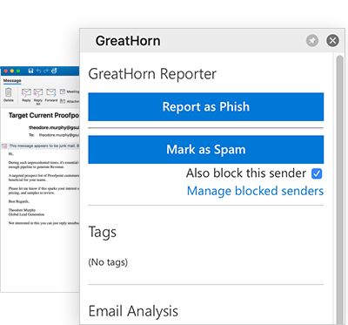This screenshot has width=348, height=325.
Task: Click the green macOS zoom window button
Action: [18, 71]
